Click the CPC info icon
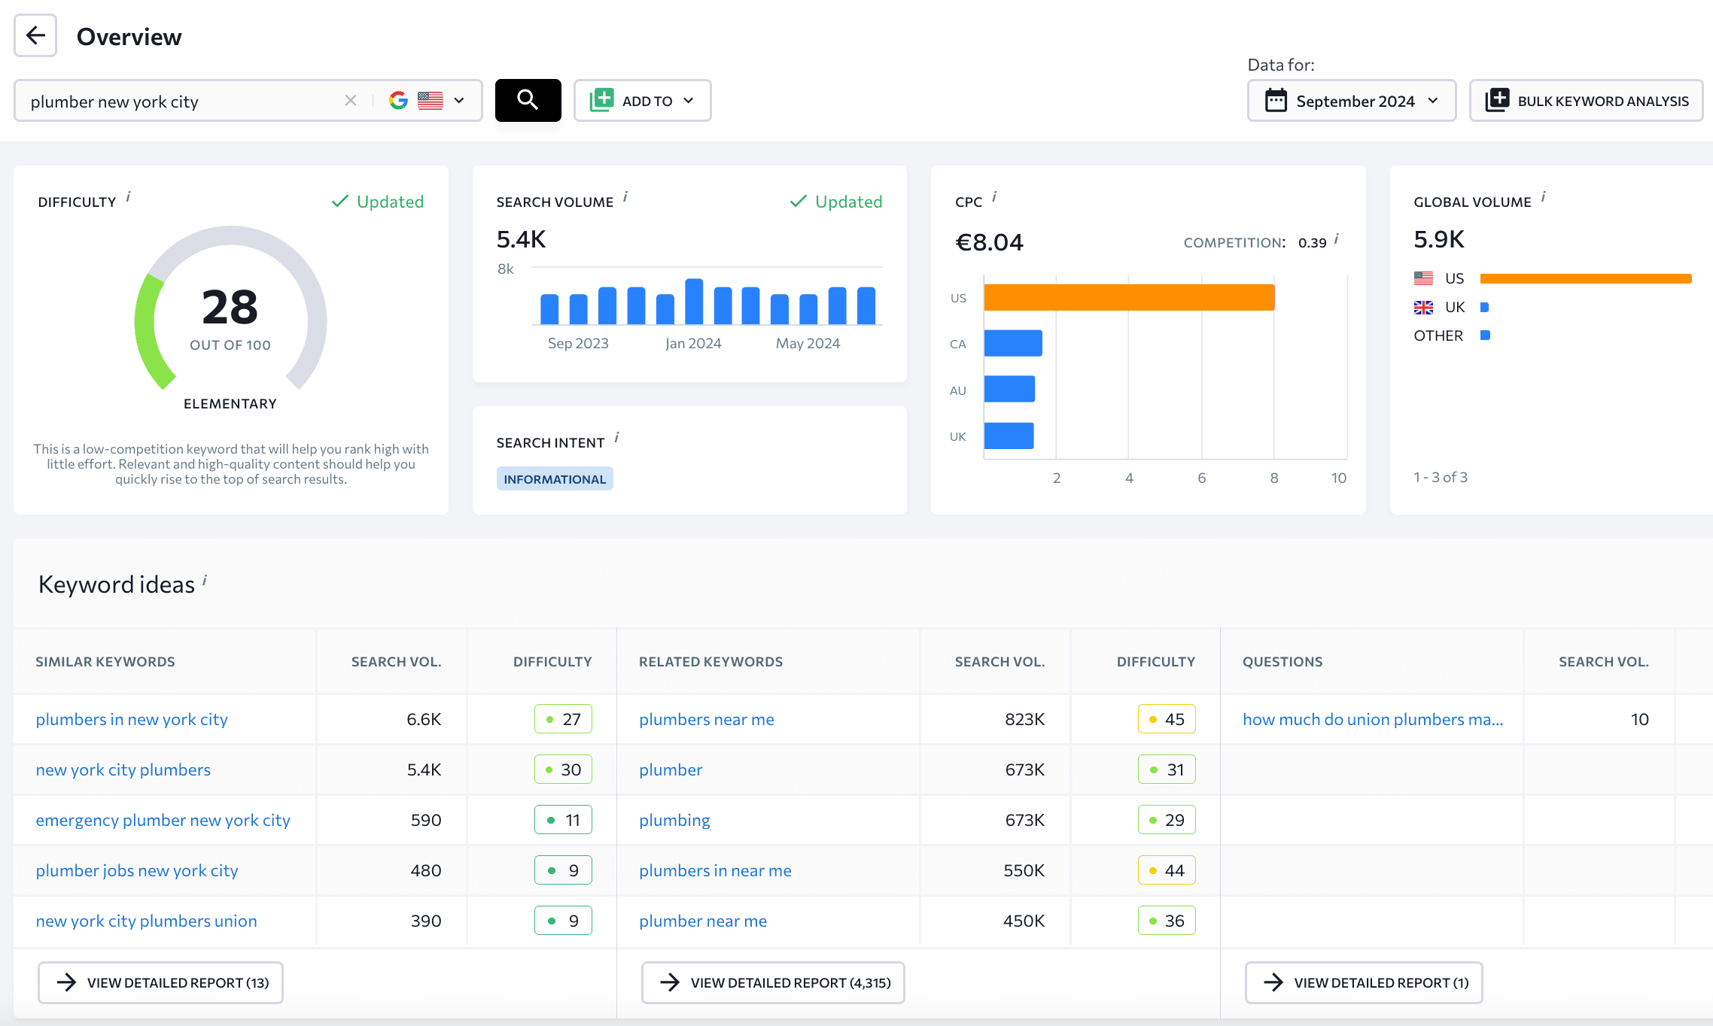The image size is (1713, 1026). (994, 197)
